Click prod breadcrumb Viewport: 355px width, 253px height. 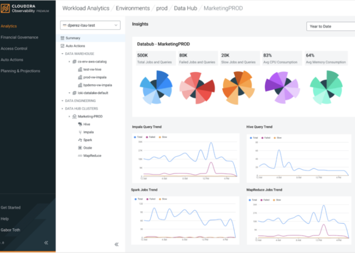[162, 9]
